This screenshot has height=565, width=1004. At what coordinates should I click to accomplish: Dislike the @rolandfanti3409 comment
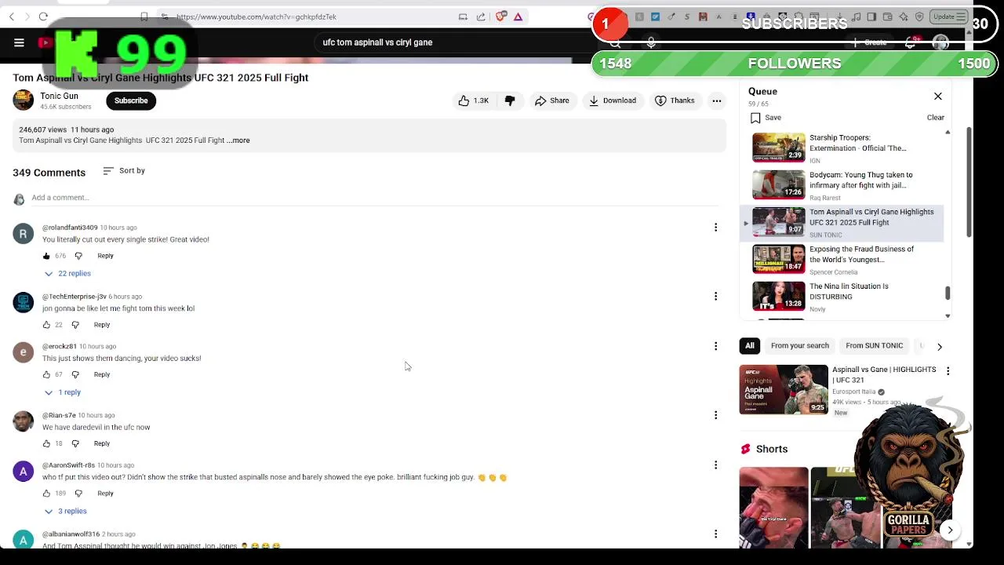(x=78, y=256)
